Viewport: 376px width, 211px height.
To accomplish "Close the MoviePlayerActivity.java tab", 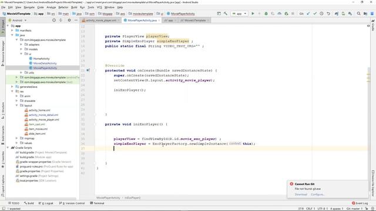I will pyautogui.click(x=159, y=21).
